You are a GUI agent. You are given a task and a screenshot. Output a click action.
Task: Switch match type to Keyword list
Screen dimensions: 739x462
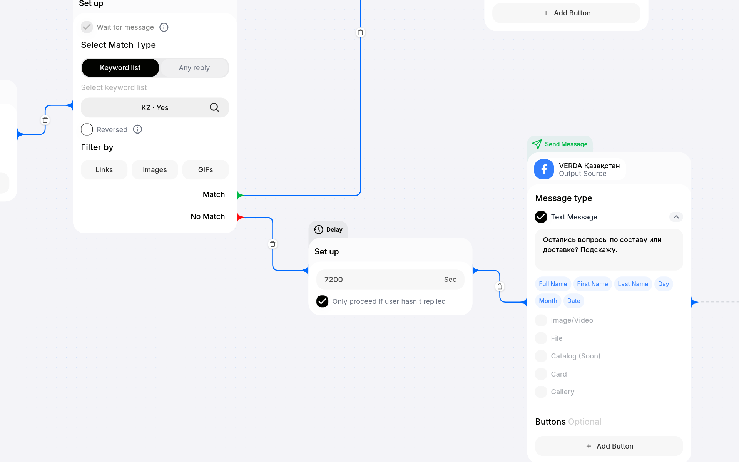(x=120, y=68)
